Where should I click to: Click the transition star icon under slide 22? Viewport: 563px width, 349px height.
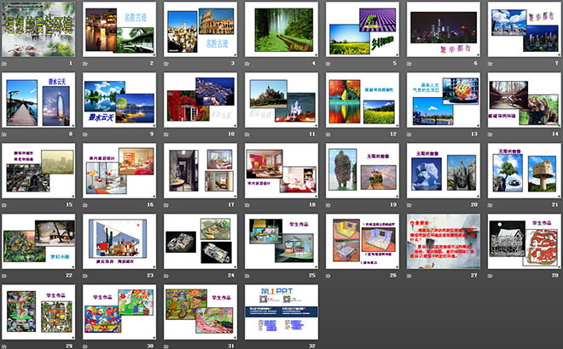5,276
